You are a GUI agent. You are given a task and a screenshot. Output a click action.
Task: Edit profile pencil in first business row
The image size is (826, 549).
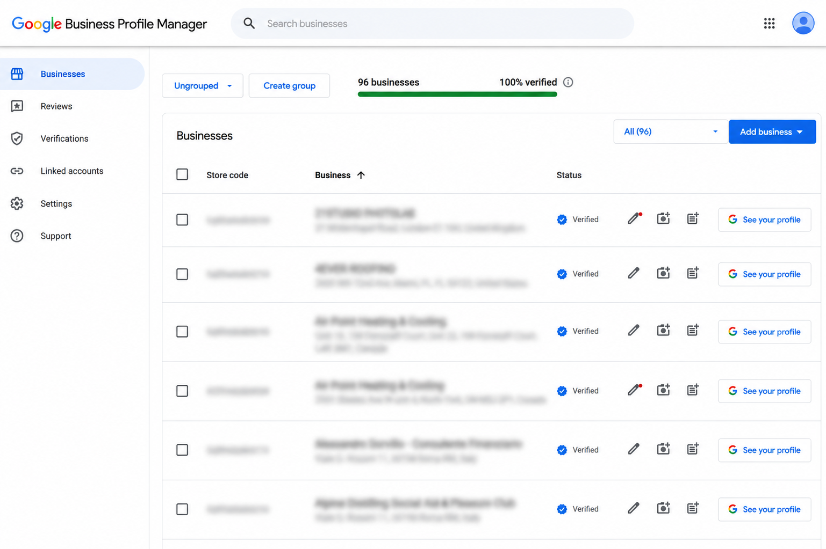(x=634, y=219)
